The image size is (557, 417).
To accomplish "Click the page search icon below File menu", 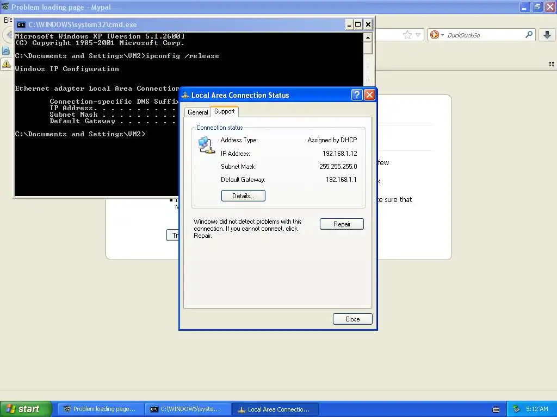I will coord(5,50).
